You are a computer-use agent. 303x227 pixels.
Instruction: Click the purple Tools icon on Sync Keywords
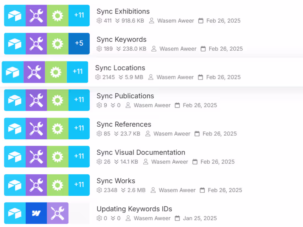(x=36, y=44)
